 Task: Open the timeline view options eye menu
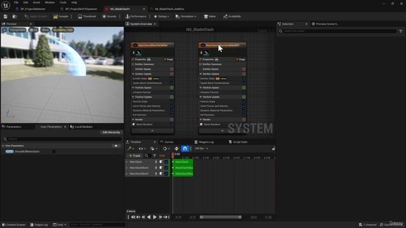point(142,149)
